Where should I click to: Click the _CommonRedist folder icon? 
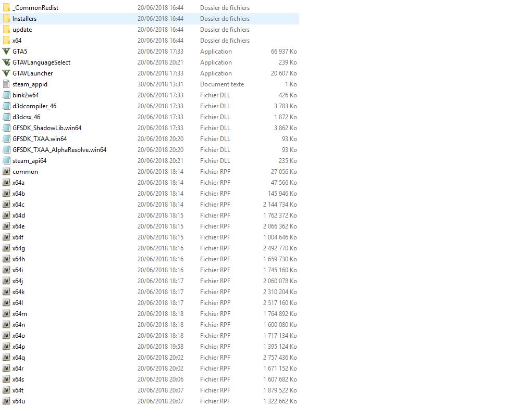pos(6,7)
